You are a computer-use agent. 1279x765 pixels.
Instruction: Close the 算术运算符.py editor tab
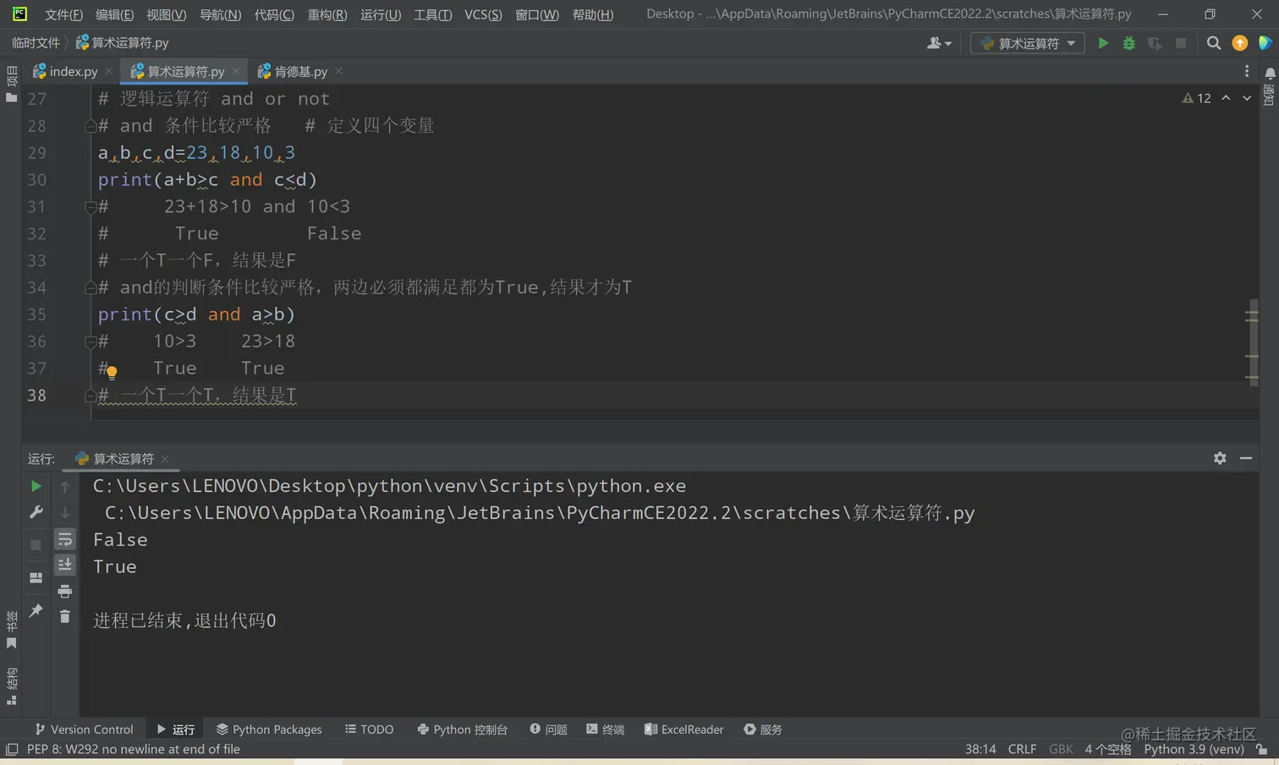point(236,72)
